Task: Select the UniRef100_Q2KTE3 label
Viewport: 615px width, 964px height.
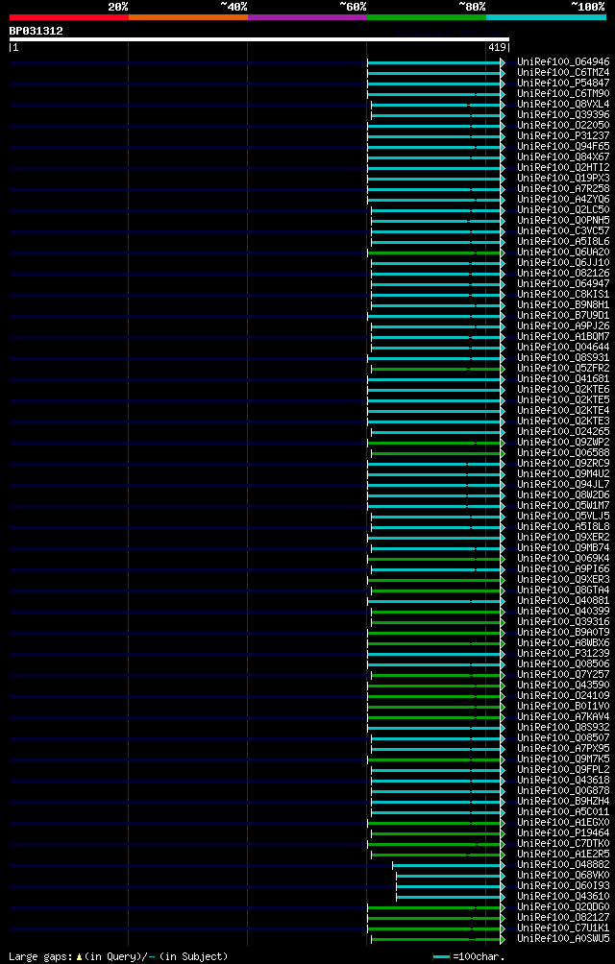Action: click(563, 422)
